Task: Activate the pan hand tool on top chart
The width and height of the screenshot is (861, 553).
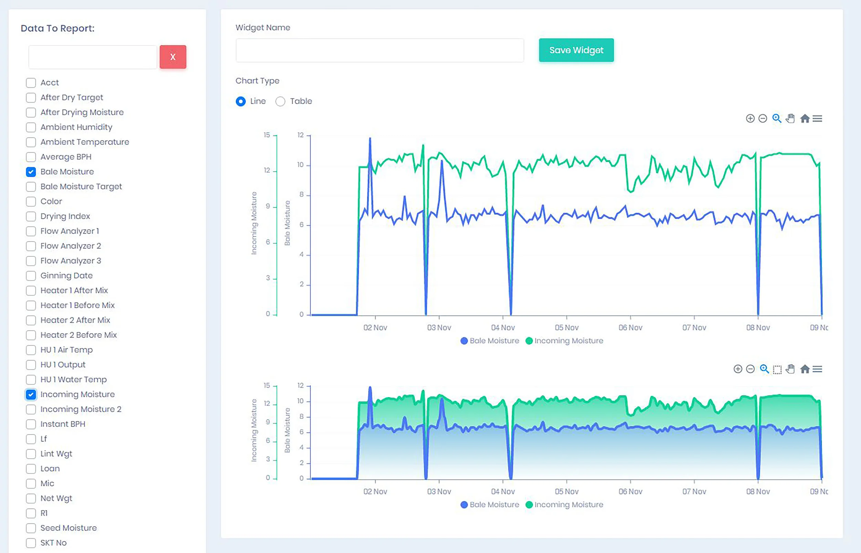Action: point(790,118)
